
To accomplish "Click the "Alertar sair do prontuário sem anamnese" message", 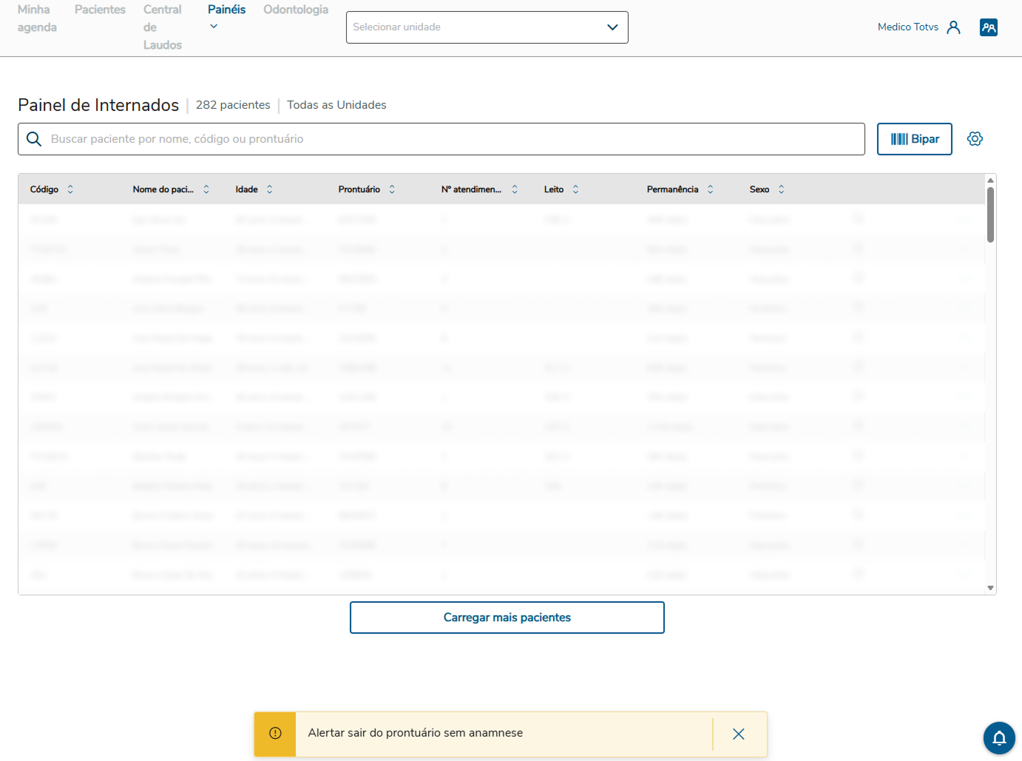I will (416, 733).
